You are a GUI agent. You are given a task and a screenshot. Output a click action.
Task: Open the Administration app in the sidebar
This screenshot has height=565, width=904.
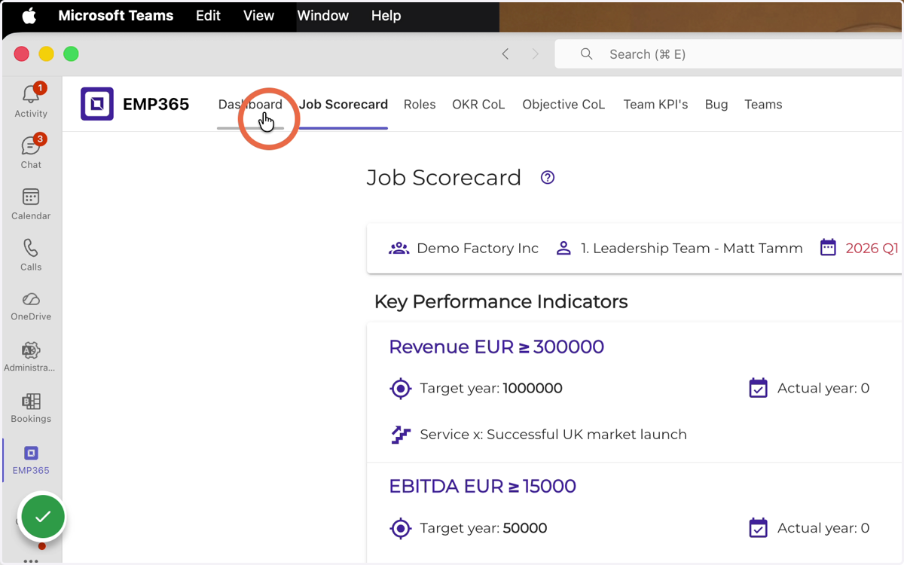pos(31,356)
